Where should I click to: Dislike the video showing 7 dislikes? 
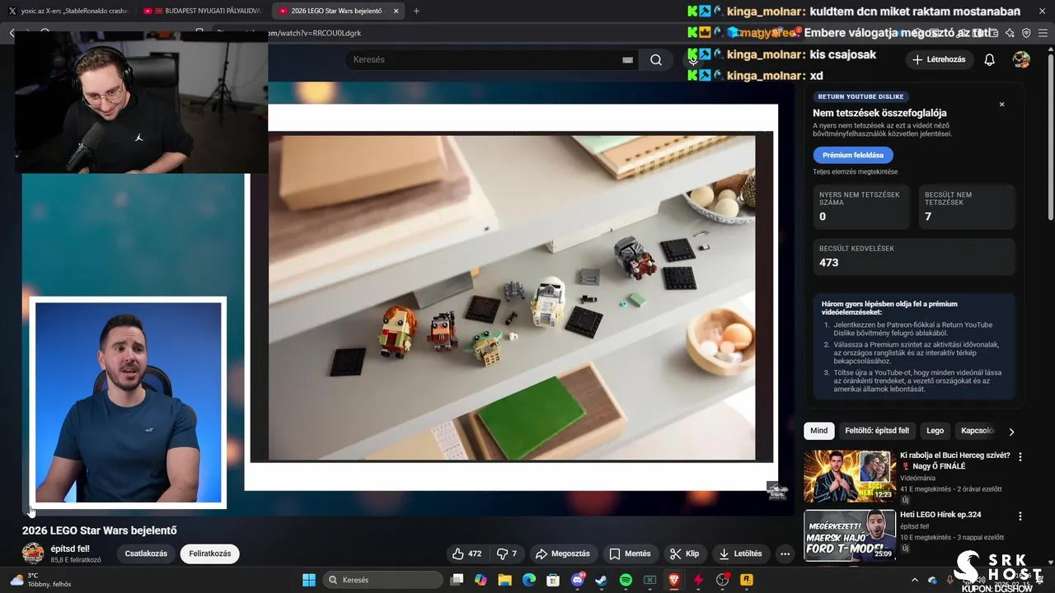point(508,553)
